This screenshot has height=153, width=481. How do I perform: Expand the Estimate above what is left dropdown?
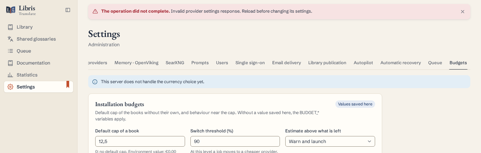click(330, 141)
